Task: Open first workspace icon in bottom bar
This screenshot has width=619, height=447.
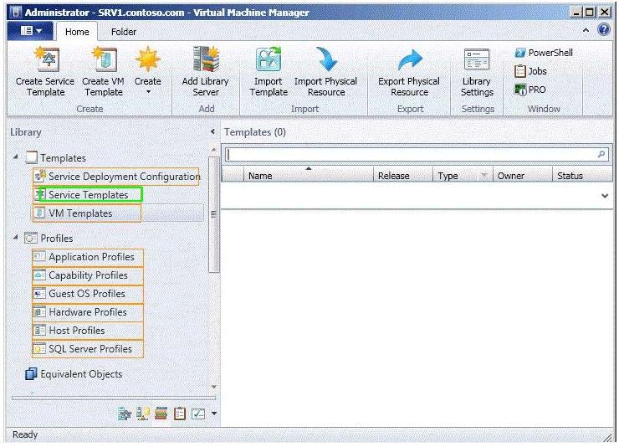Action: (125, 414)
